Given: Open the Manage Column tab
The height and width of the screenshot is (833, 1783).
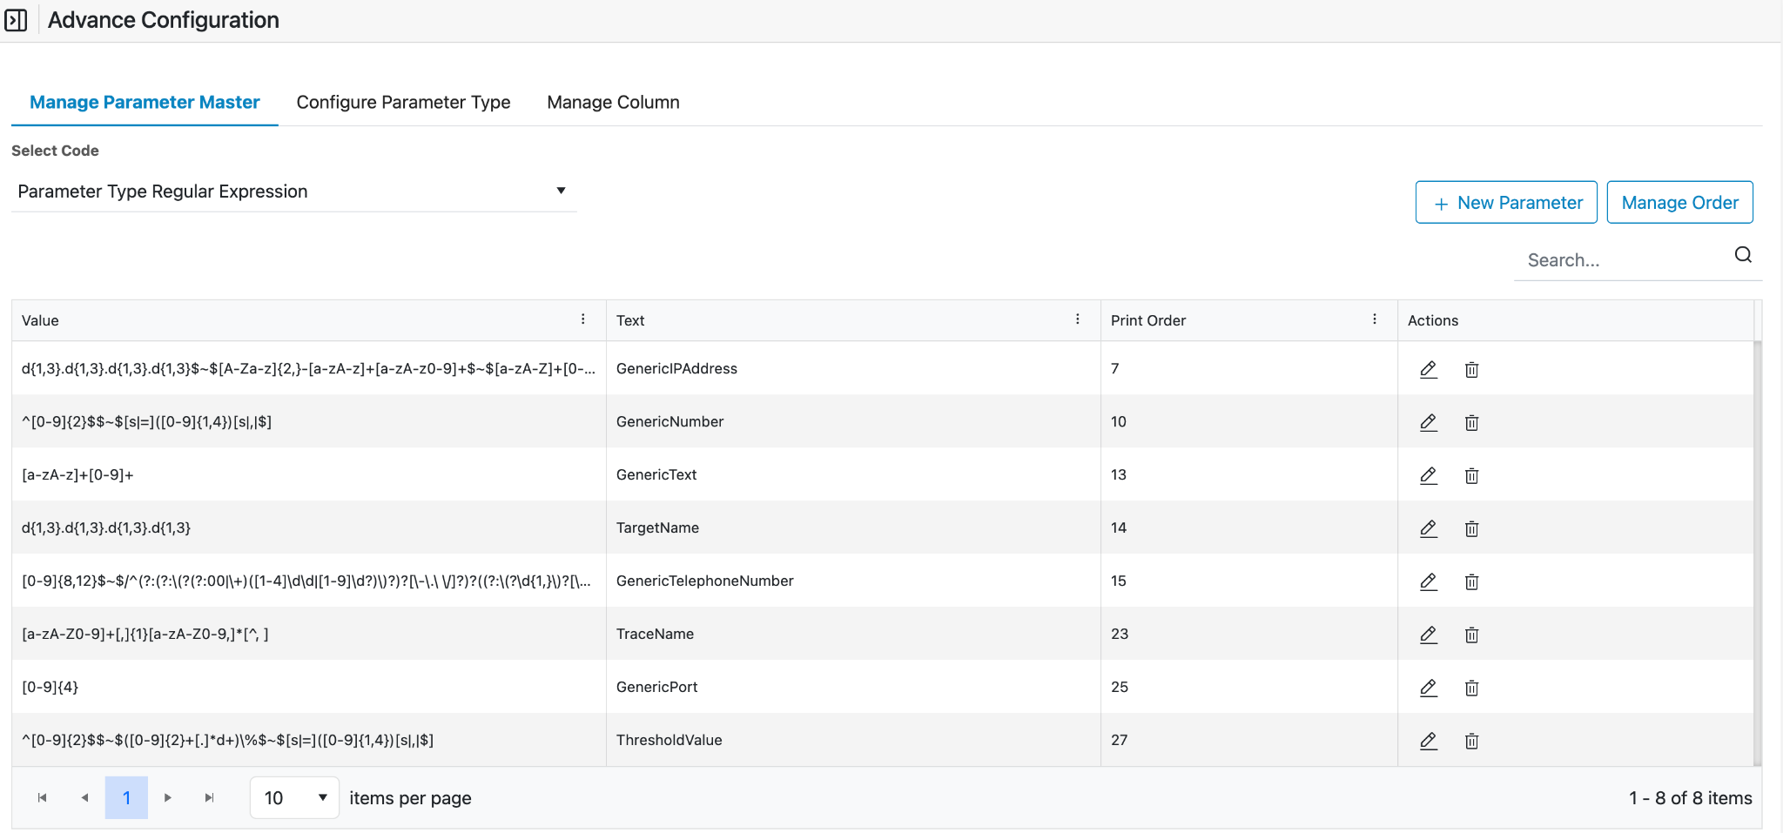Looking at the screenshot, I should [x=613, y=102].
